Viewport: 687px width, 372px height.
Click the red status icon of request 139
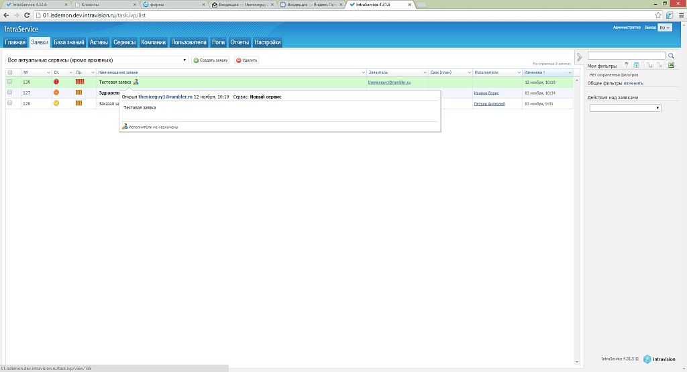pos(56,82)
